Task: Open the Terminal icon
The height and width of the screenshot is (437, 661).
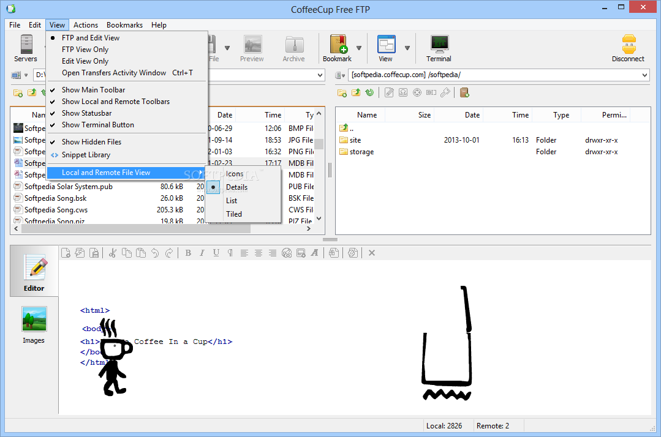Action: (x=439, y=48)
